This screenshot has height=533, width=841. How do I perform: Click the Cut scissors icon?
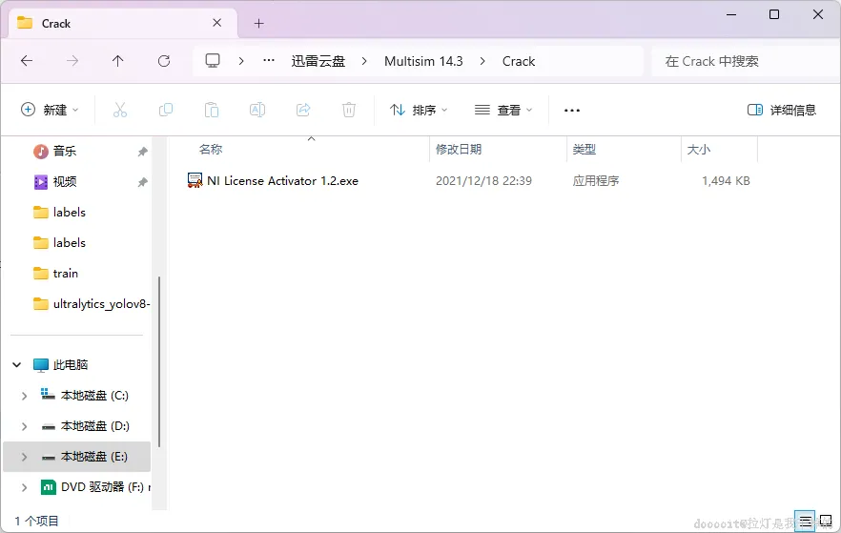click(x=120, y=110)
